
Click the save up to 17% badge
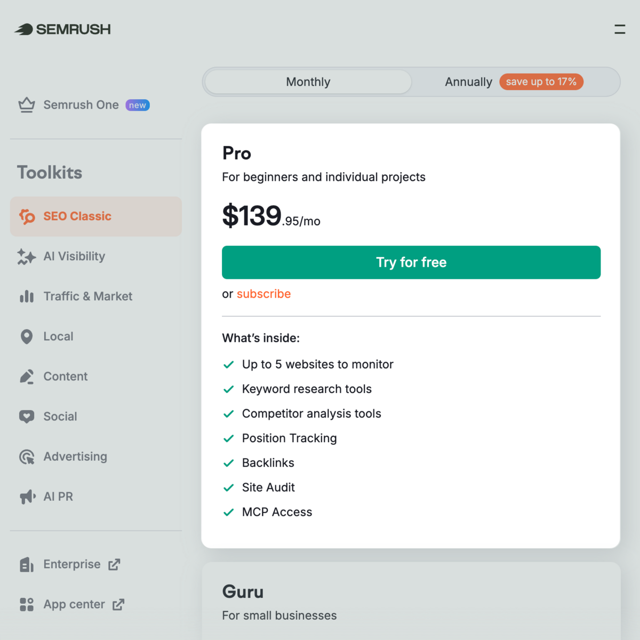[x=541, y=82]
